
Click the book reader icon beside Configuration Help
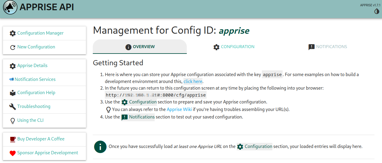(13, 93)
